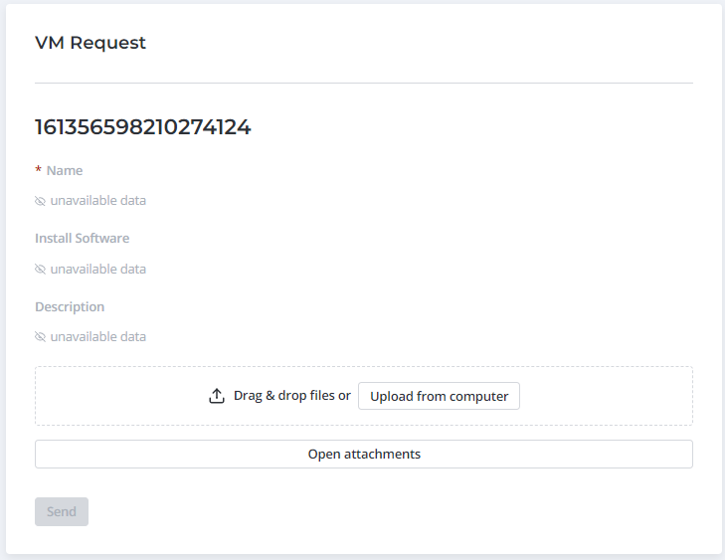Screen dimensions: 725x560
Task: Click the horizontal divider below VM Request
Action: [x=364, y=83]
